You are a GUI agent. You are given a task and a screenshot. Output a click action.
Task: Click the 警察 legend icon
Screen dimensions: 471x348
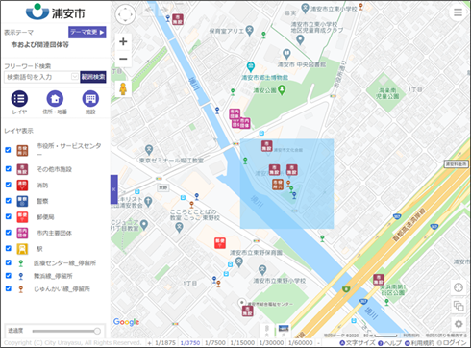click(22, 201)
